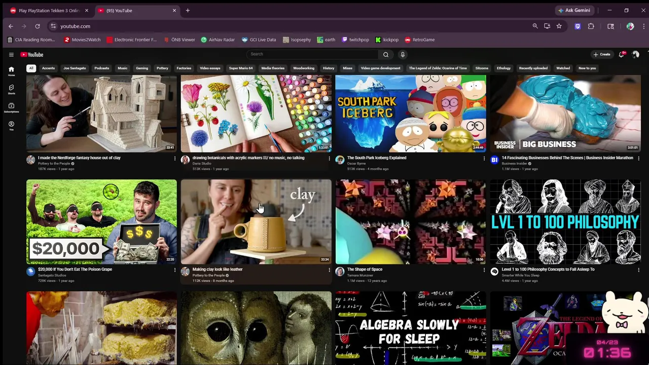This screenshot has height=365, width=649.
Task: Select the Gaming filter chip
Action: [142, 68]
